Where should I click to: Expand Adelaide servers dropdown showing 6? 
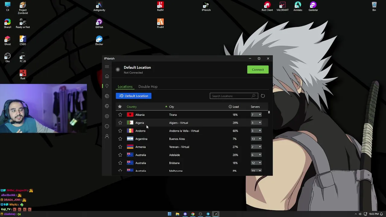(x=256, y=155)
